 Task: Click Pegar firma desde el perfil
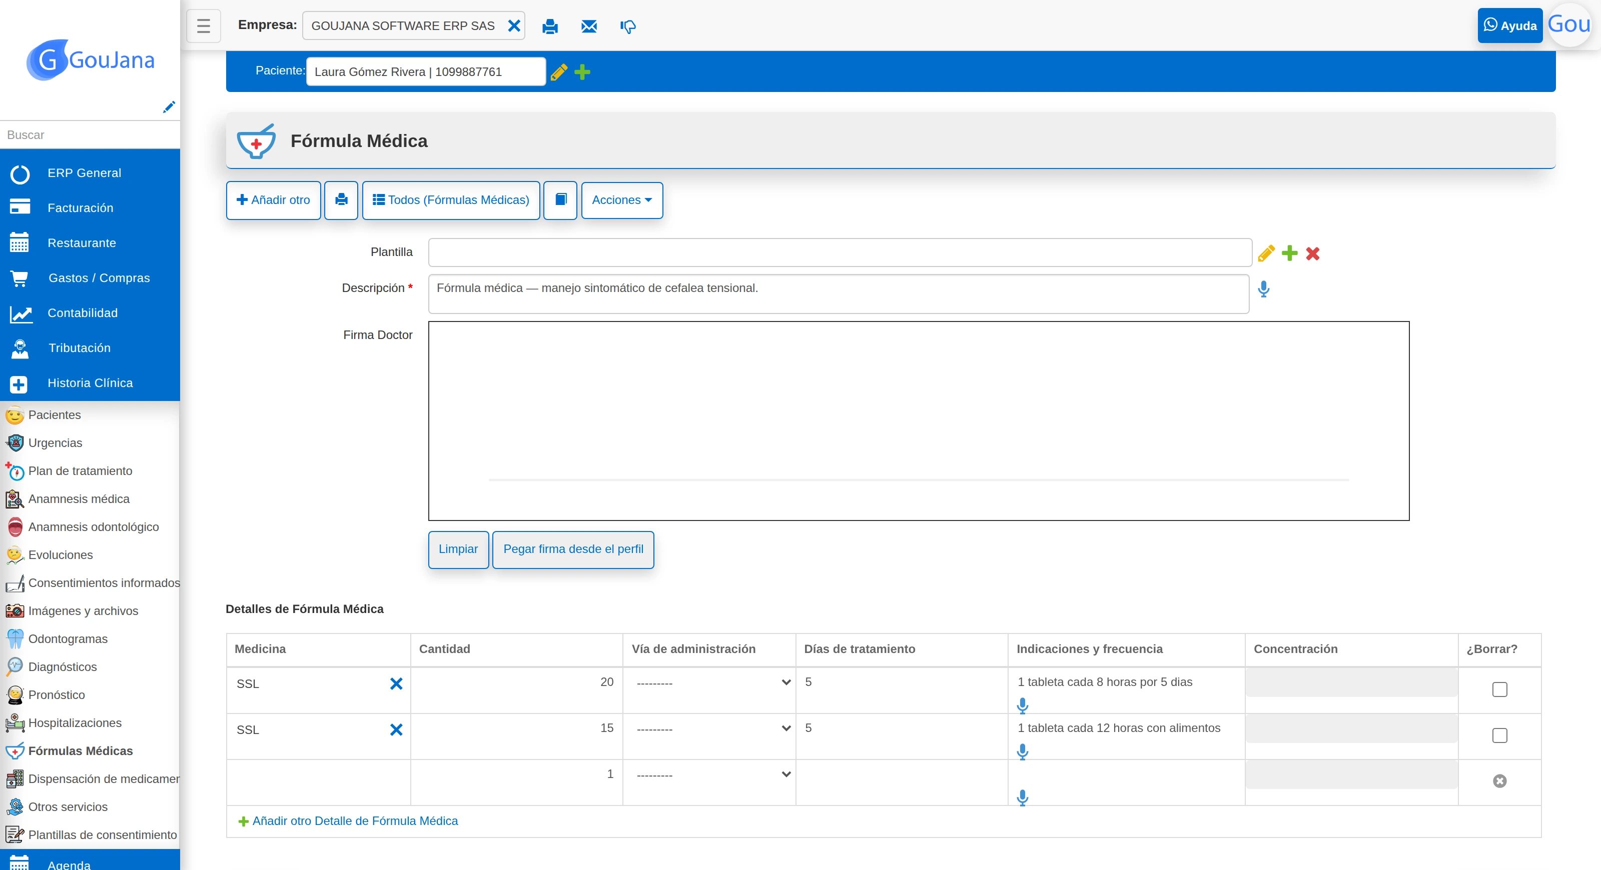point(572,549)
